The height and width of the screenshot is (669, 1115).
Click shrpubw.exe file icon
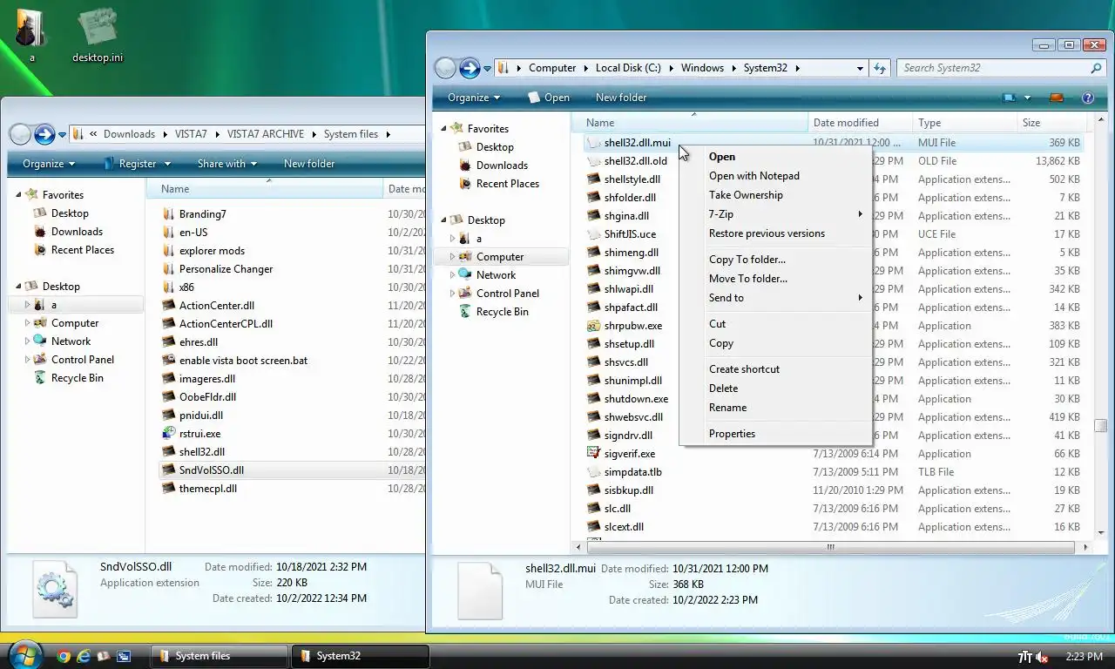point(593,326)
